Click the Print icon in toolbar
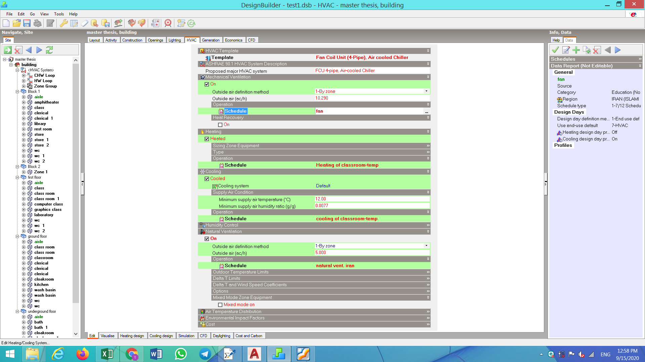This screenshot has width=645, height=362. pos(38,23)
